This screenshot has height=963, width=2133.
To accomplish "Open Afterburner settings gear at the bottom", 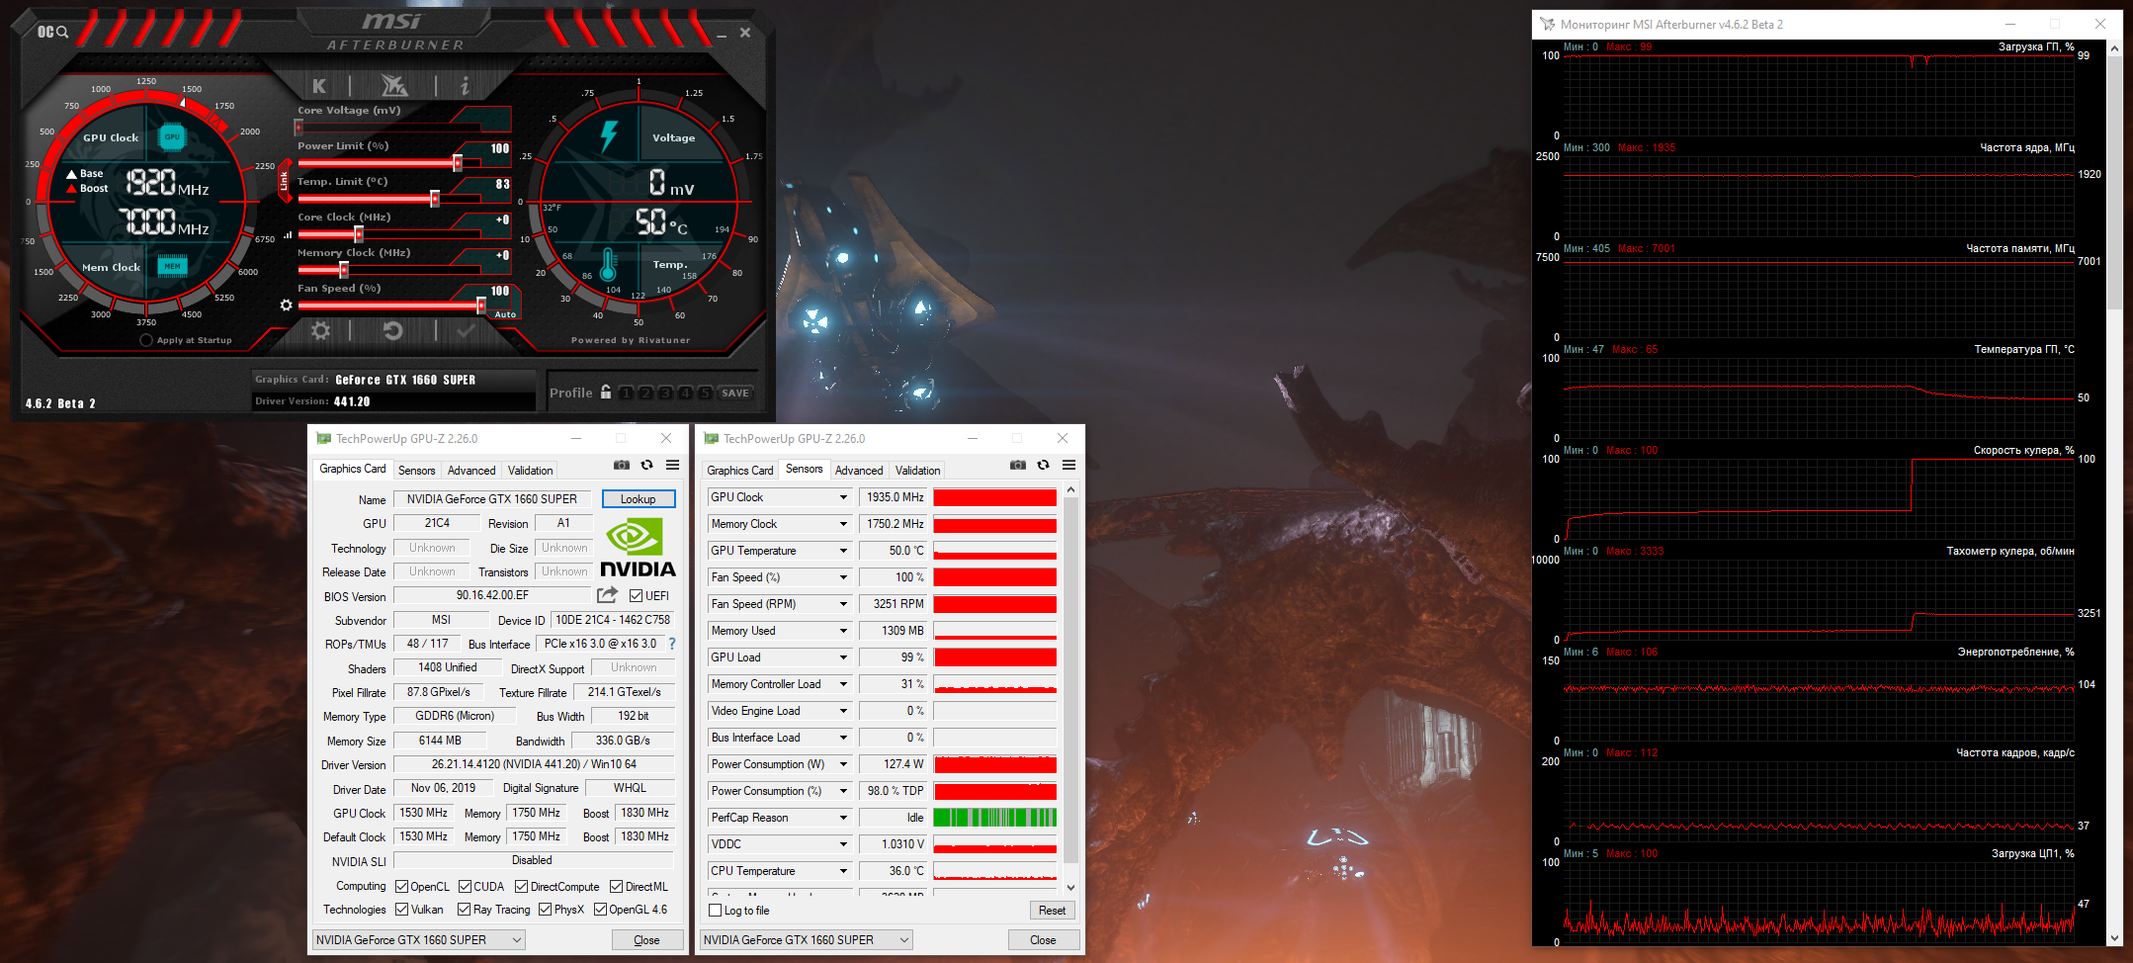I will [x=321, y=330].
